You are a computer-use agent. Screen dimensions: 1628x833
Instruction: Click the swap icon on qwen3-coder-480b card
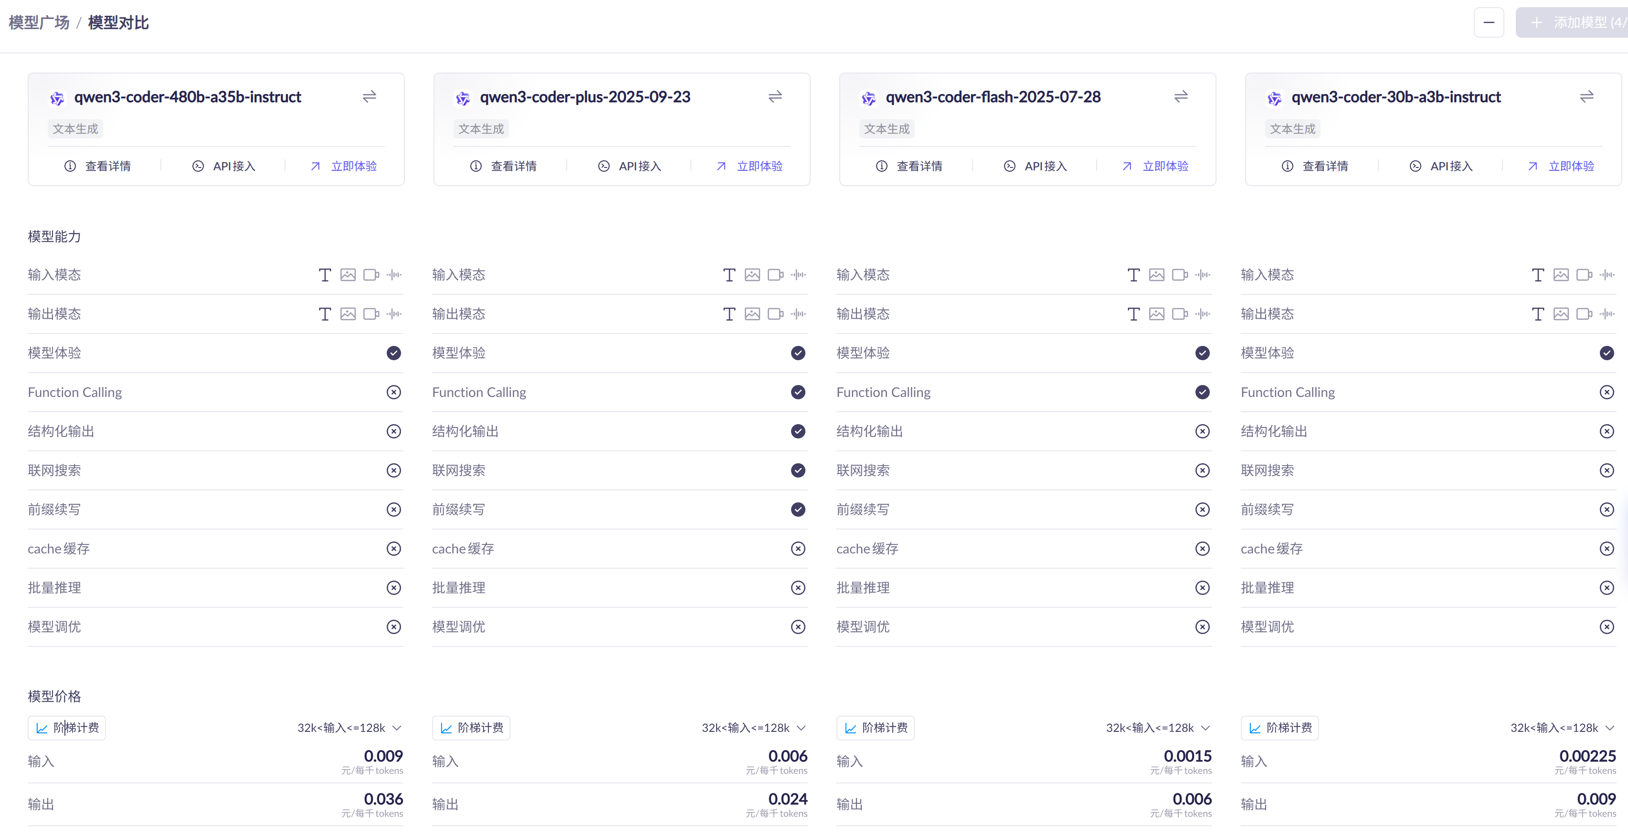[x=369, y=97]
